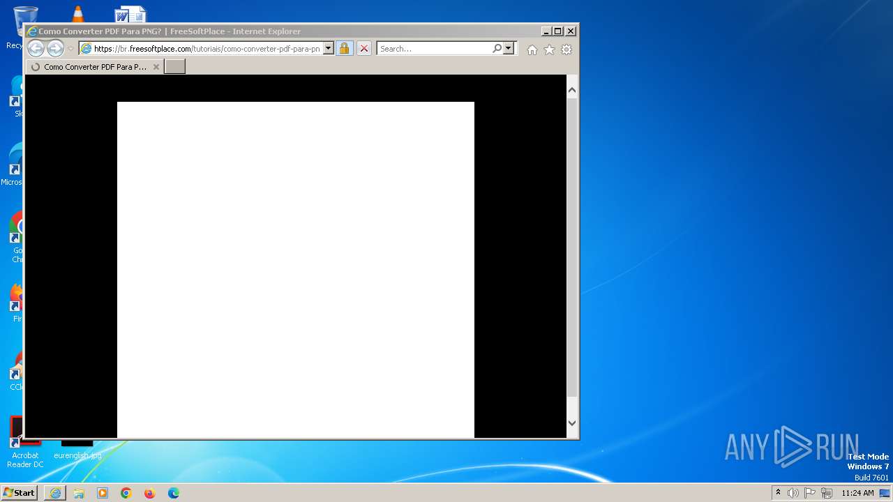Viewport: 893px width, 502px height.
Task: Open the Action Center flag icon
Action: tap(809, 493)
